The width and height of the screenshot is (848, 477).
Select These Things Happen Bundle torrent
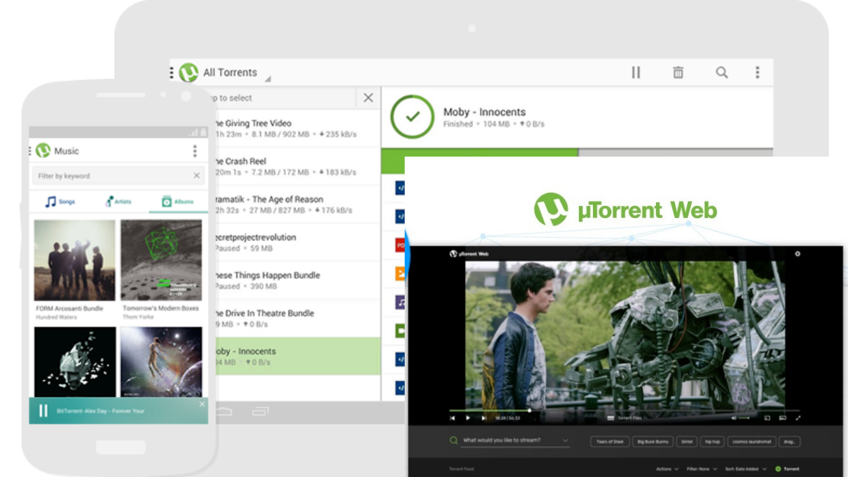296,280
